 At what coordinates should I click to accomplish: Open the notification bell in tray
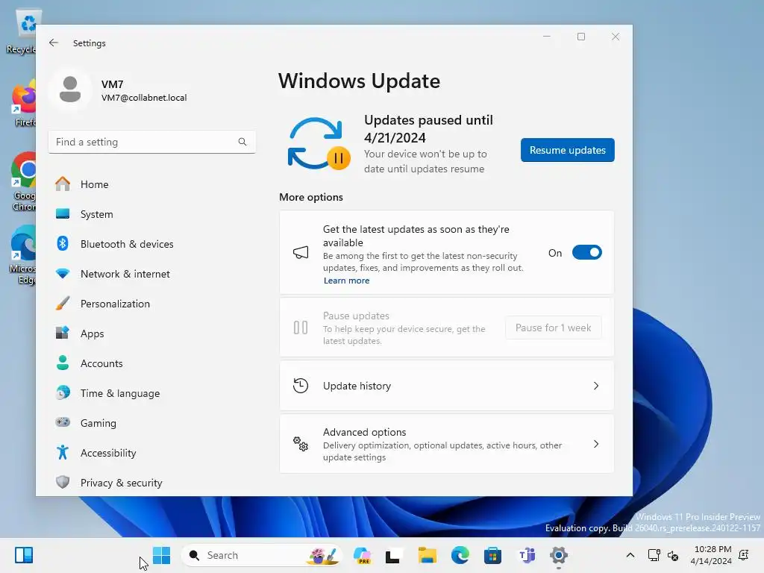tap(744, 555)
